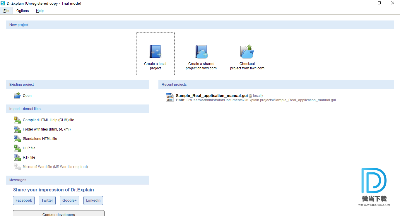Click the Create a local project book icon
Viewport: 400px width, 216px height.
[155, 51]
